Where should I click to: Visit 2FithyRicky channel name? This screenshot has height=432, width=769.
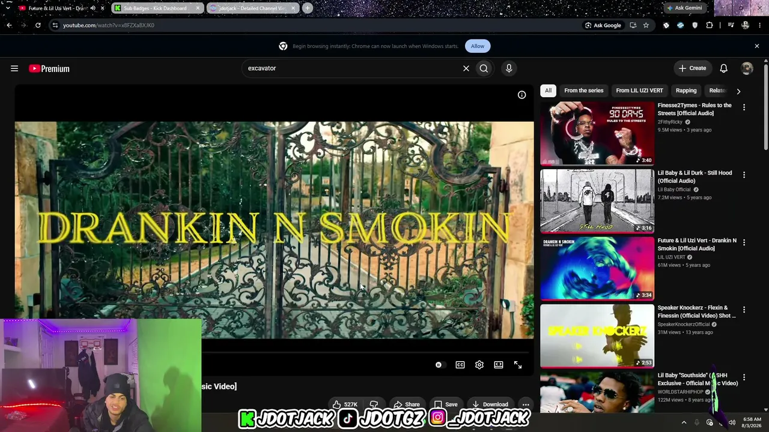point(670,122)
